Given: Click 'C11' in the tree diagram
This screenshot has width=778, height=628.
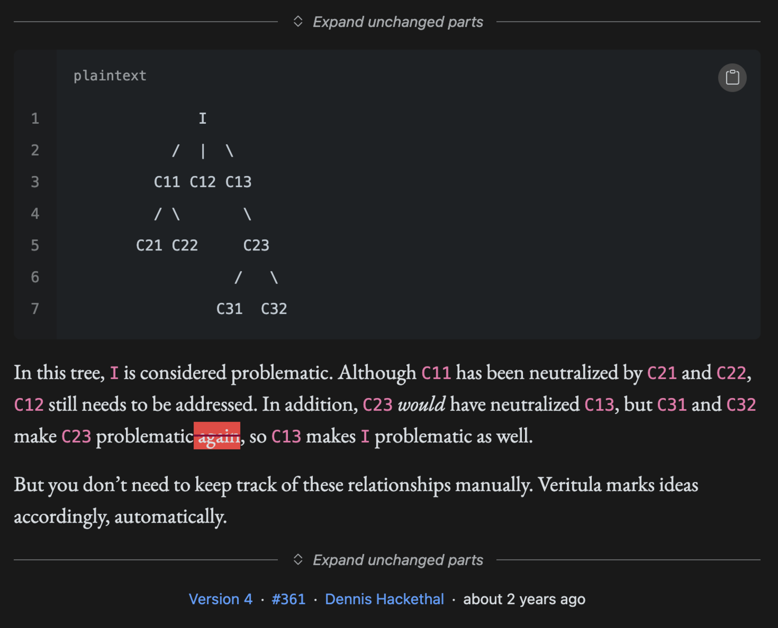Looking at the screenshot, I should point(167,182).
